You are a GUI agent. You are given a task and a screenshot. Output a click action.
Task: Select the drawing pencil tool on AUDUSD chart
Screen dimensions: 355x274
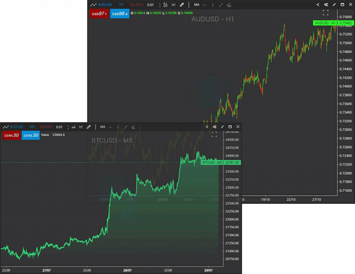pyautogui.click(x=182, y=5)
